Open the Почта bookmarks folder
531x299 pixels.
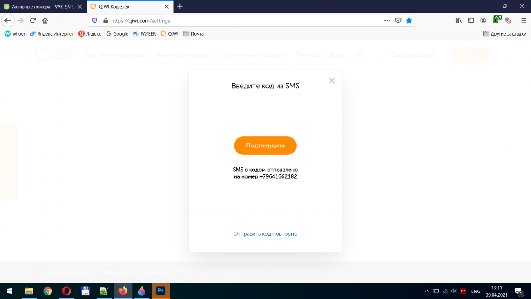193,34
